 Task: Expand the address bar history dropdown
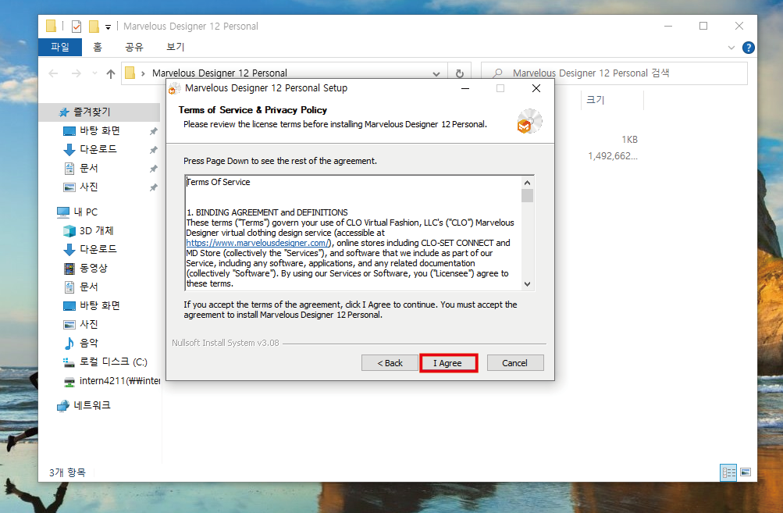[x=436, y=74]
